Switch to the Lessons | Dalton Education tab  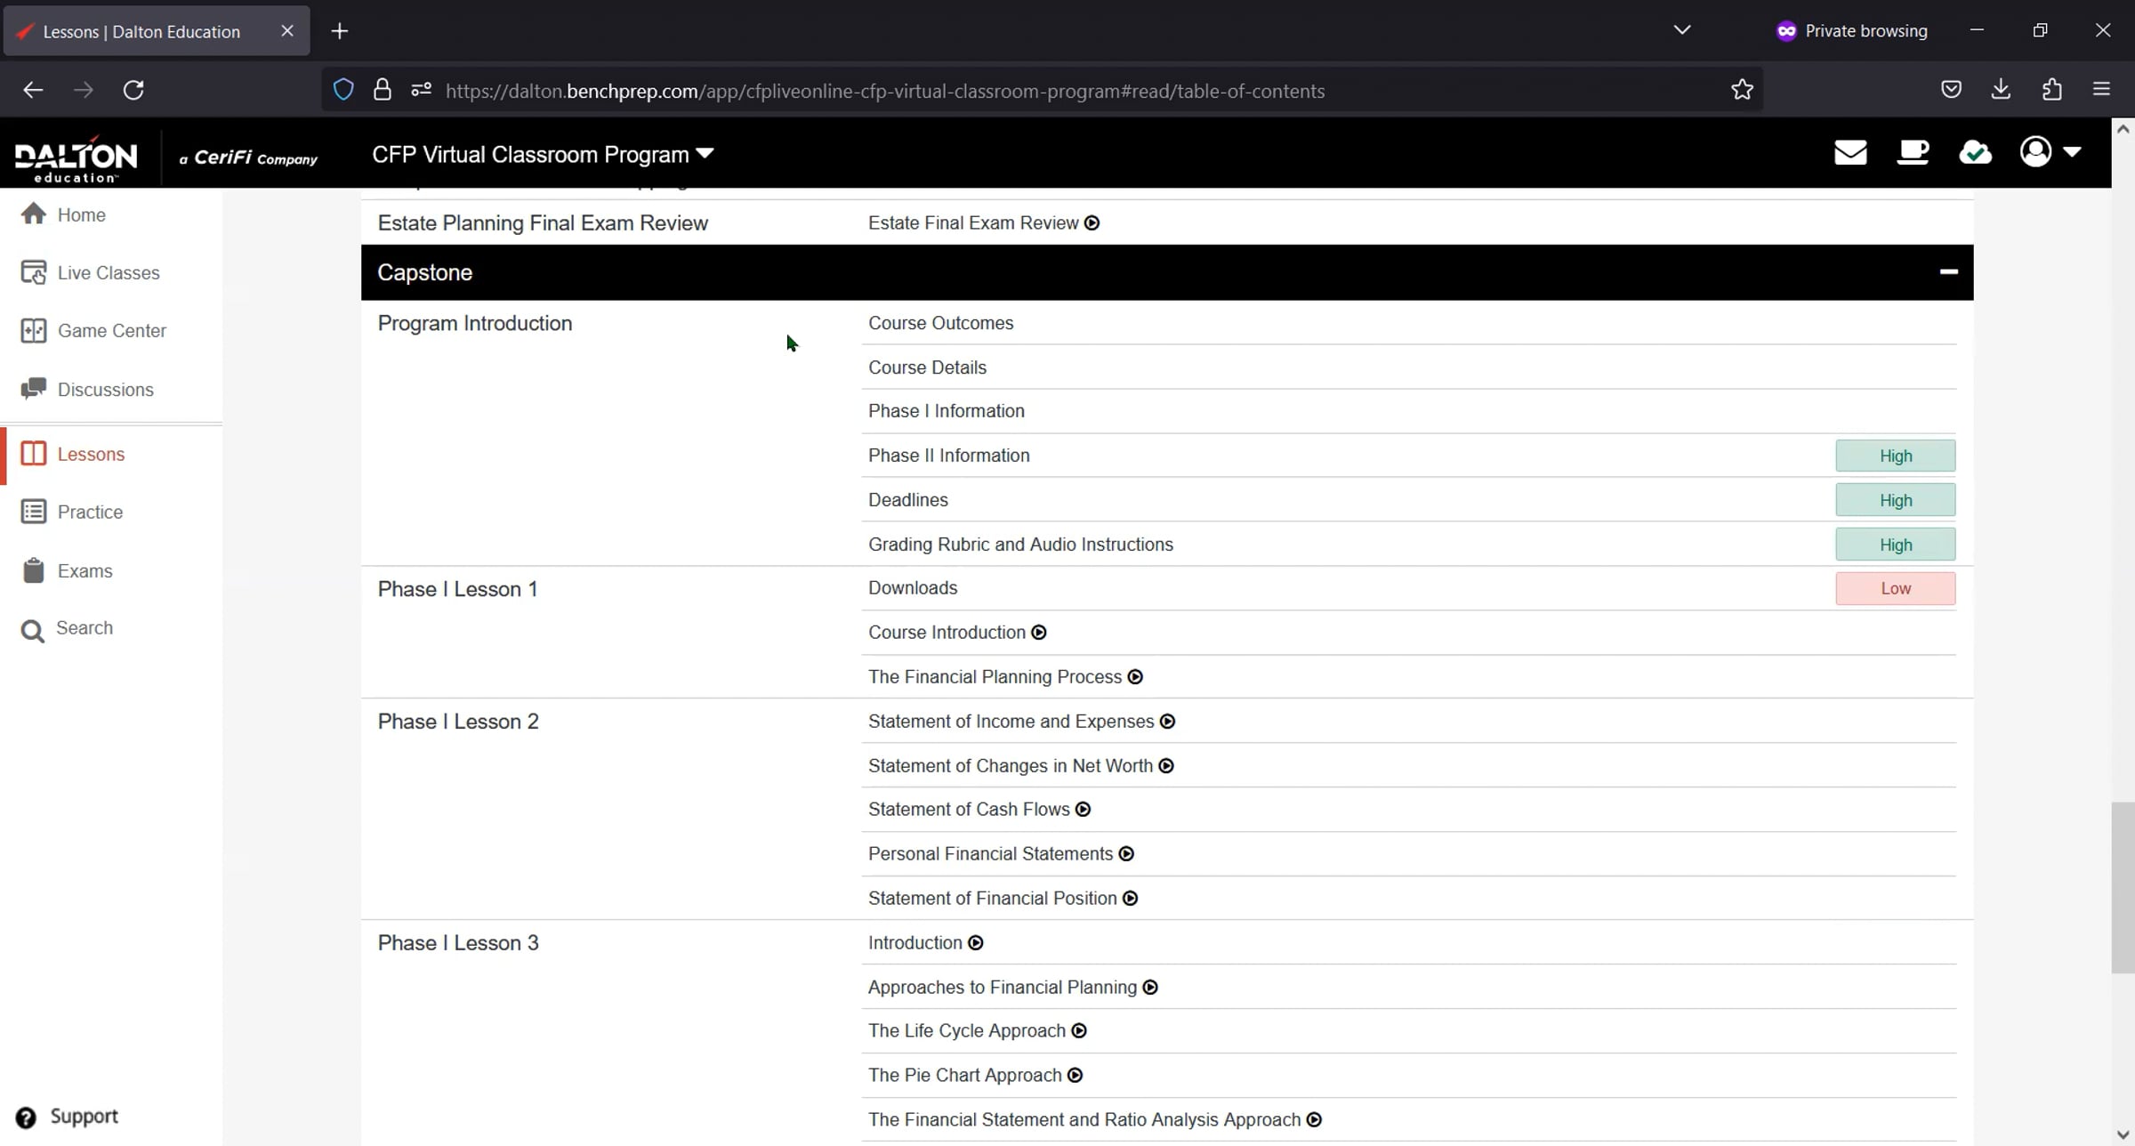click(x=142, y=32)
